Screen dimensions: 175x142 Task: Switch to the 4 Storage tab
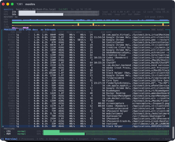point(52,139)
